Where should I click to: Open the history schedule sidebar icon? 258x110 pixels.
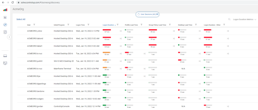5,32
